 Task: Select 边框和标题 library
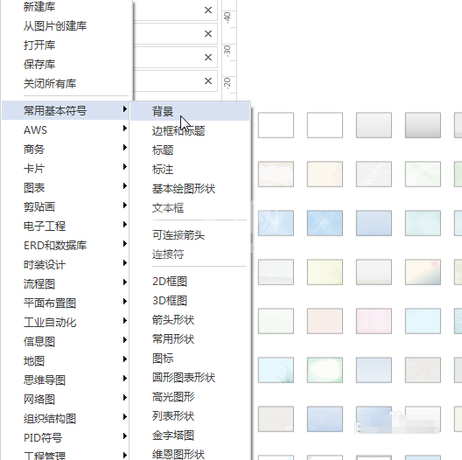coord(191,130)
